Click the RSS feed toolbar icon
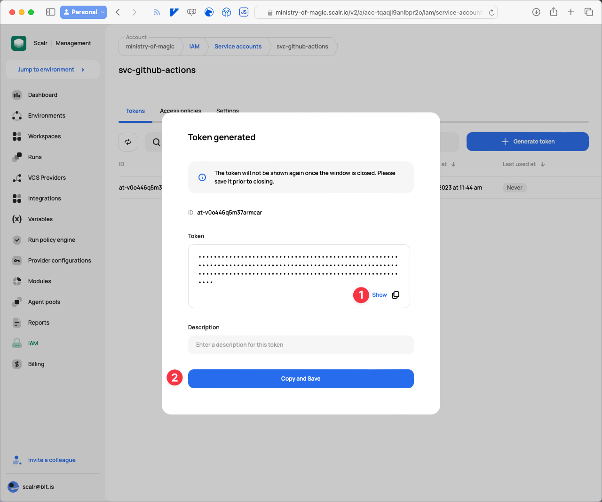This screenshot has width=602, height=502. click(157, 12)
